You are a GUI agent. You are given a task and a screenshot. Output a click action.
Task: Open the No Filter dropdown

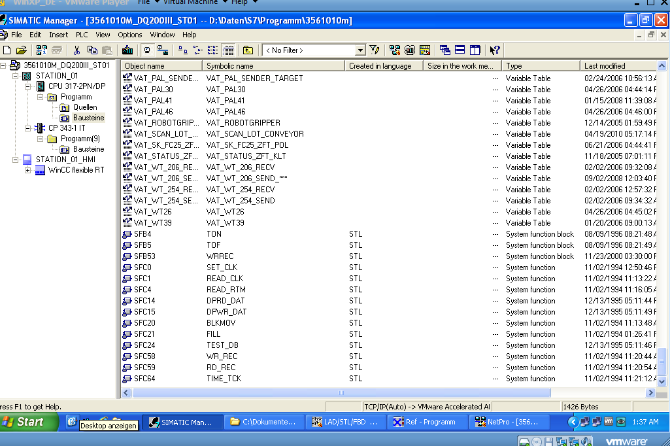(360, 50)
